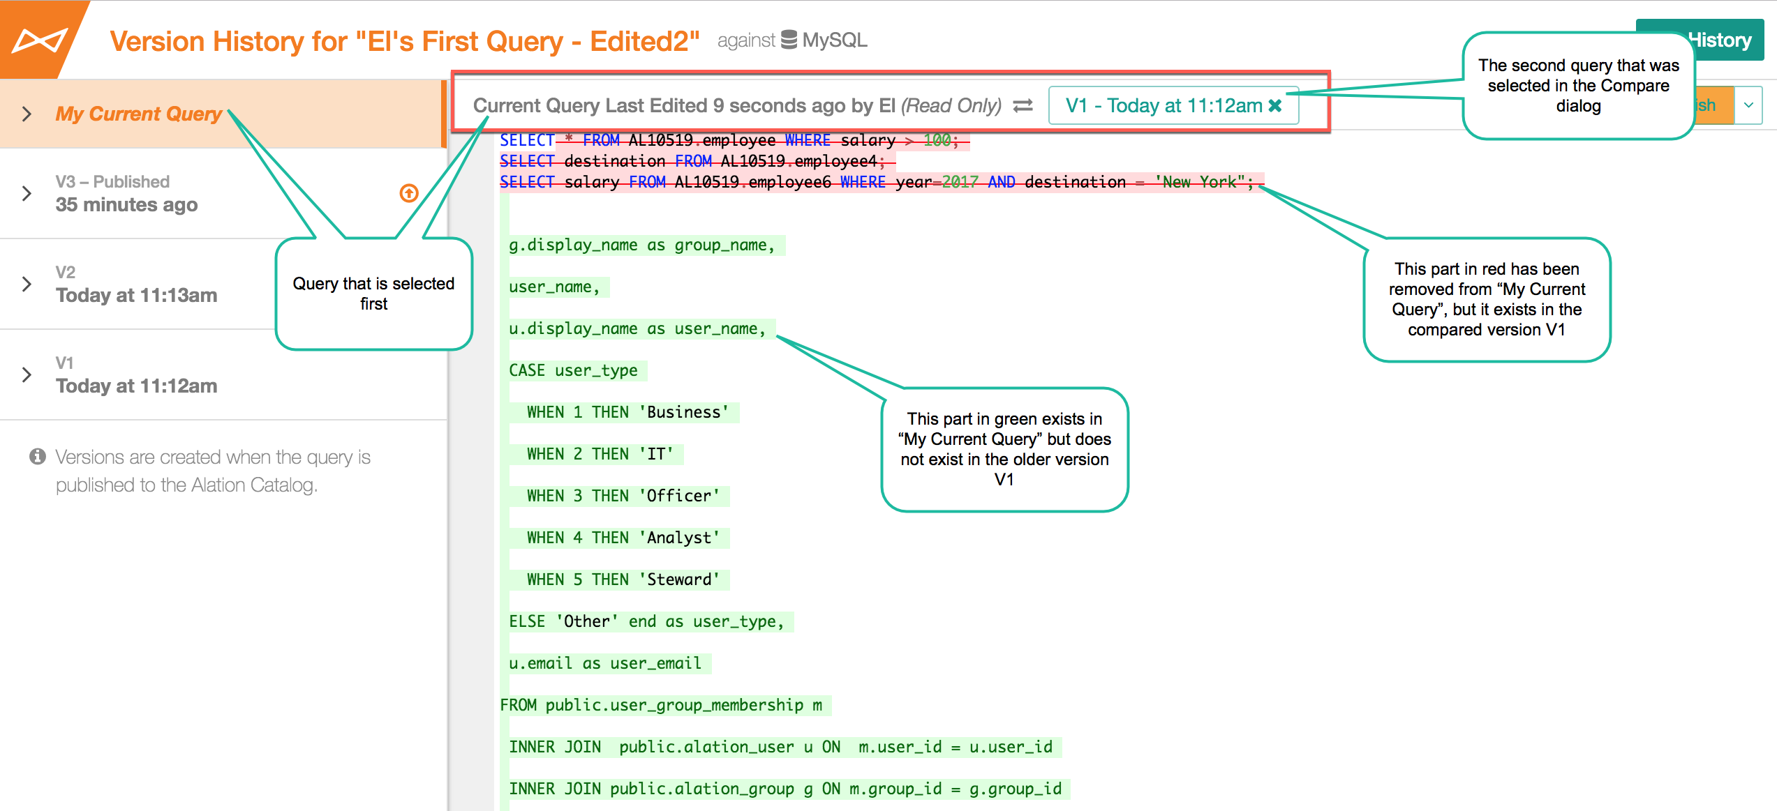
Task: Click the V1 - Today at 11:12am compare tag
Action: [1173, 105]
